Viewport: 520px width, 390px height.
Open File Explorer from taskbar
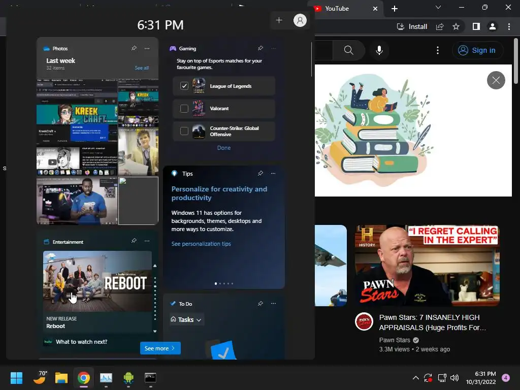pos(61,378)
